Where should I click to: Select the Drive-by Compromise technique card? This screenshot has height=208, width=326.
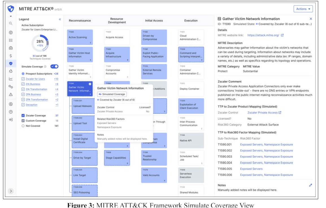tap(154, 37)
